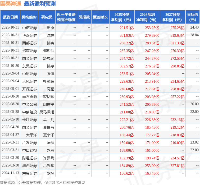Click the 2025-04-30 date cell
Screen dimensions: 200x185
pyautogui.click(x=10, y=127)
